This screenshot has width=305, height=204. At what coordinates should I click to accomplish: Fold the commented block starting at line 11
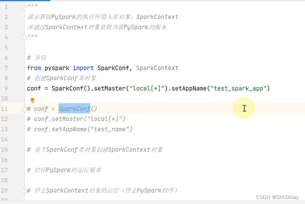point(24,109)
